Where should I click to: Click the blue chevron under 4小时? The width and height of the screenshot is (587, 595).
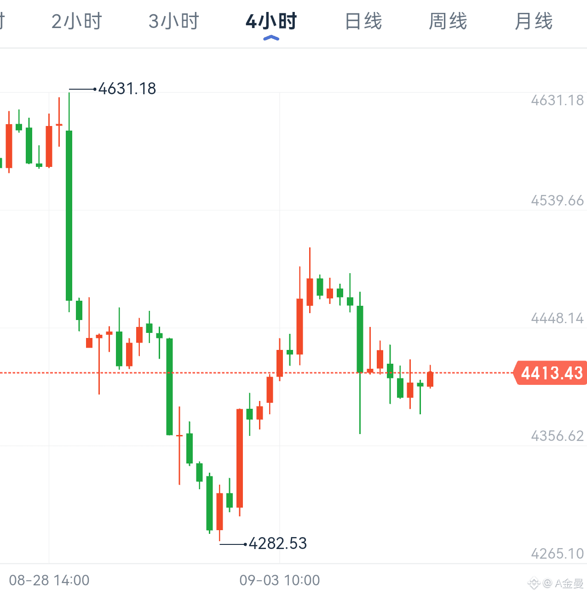[271, 38]
